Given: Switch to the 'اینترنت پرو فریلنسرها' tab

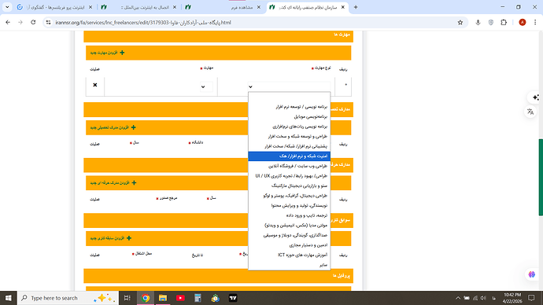Looking at the screenshot, I should point(55,7).
